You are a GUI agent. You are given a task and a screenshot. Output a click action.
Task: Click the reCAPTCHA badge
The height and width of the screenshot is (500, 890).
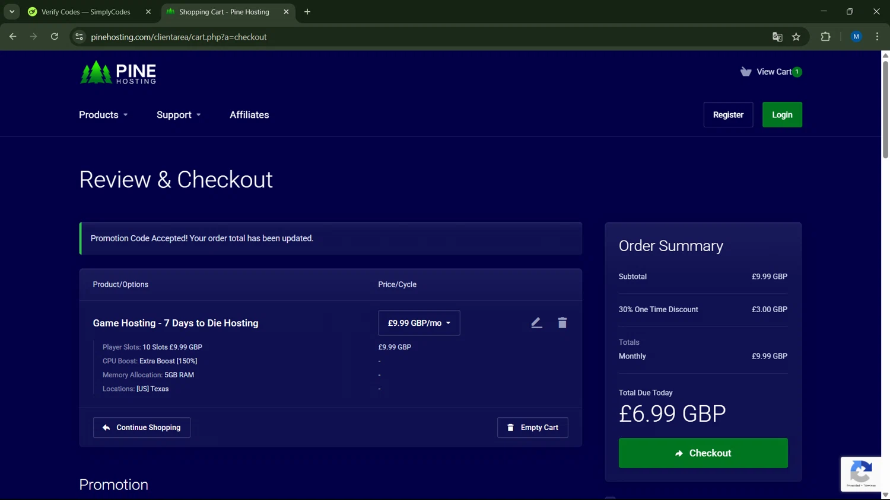coord(861,474)
